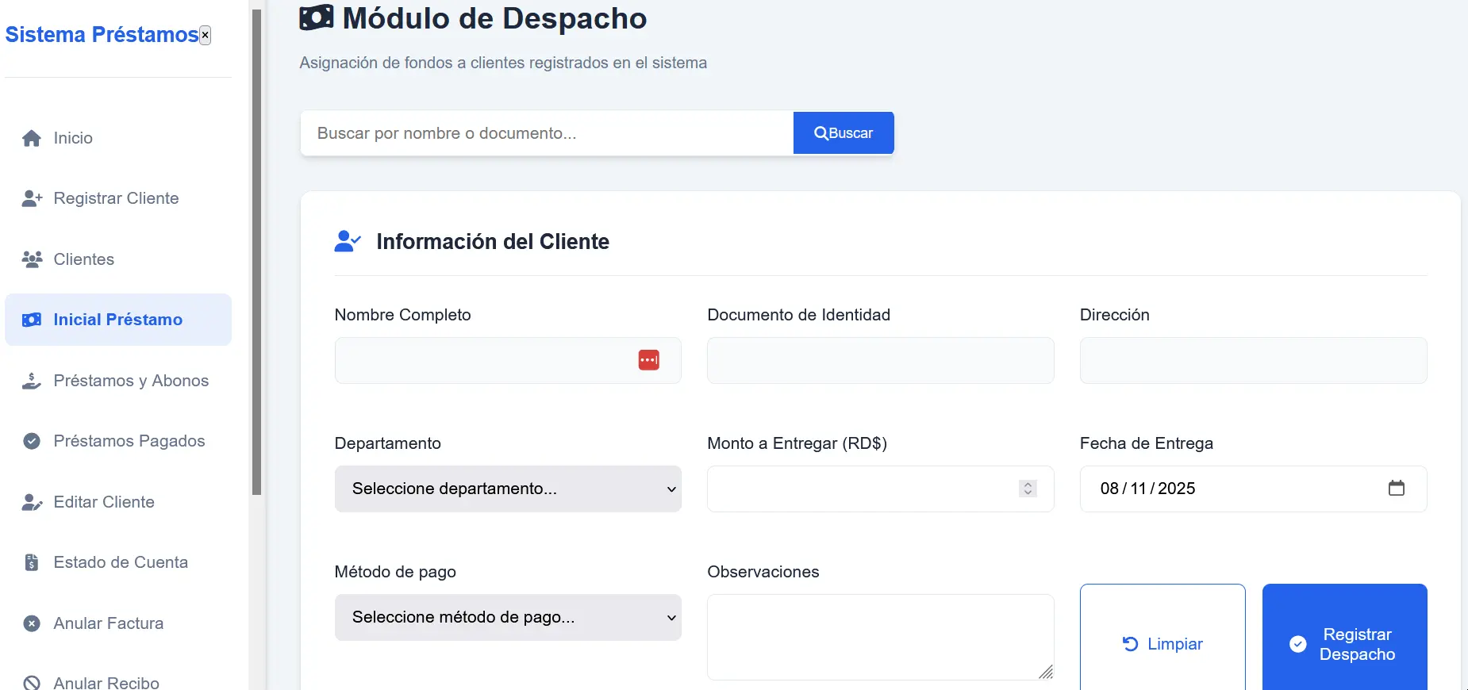This screenshot has height=690, width=1468.
Task: Click the Monto a Entregar stepper arrows
Action: (1028, 489)
